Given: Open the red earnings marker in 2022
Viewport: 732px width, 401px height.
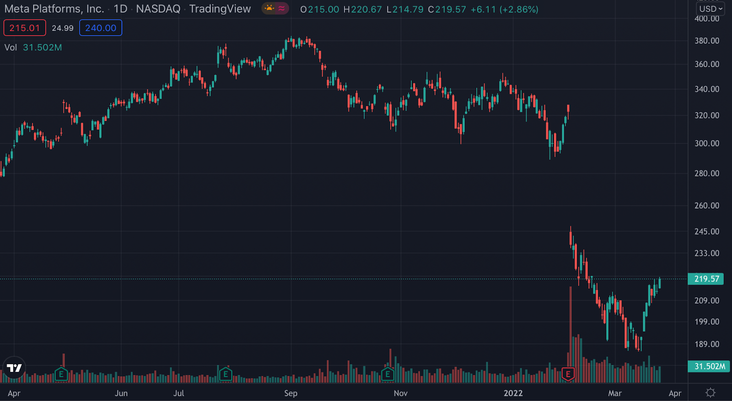Looking at the screenshot, I should [568, 375].
